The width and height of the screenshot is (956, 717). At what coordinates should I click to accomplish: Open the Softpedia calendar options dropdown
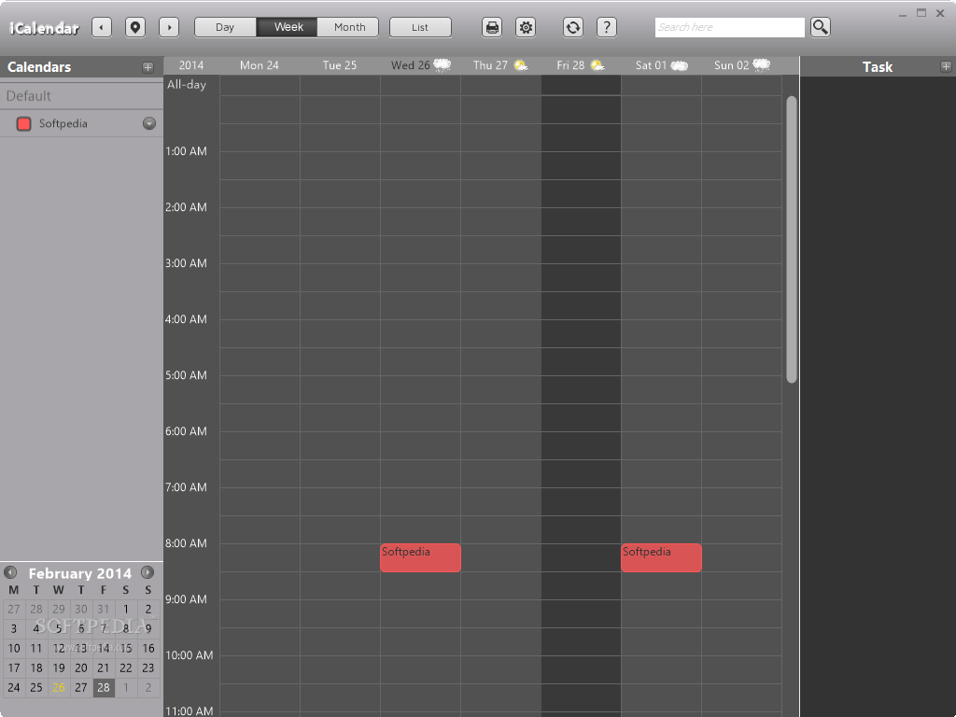pyautogui.click(x=147, y=122)
